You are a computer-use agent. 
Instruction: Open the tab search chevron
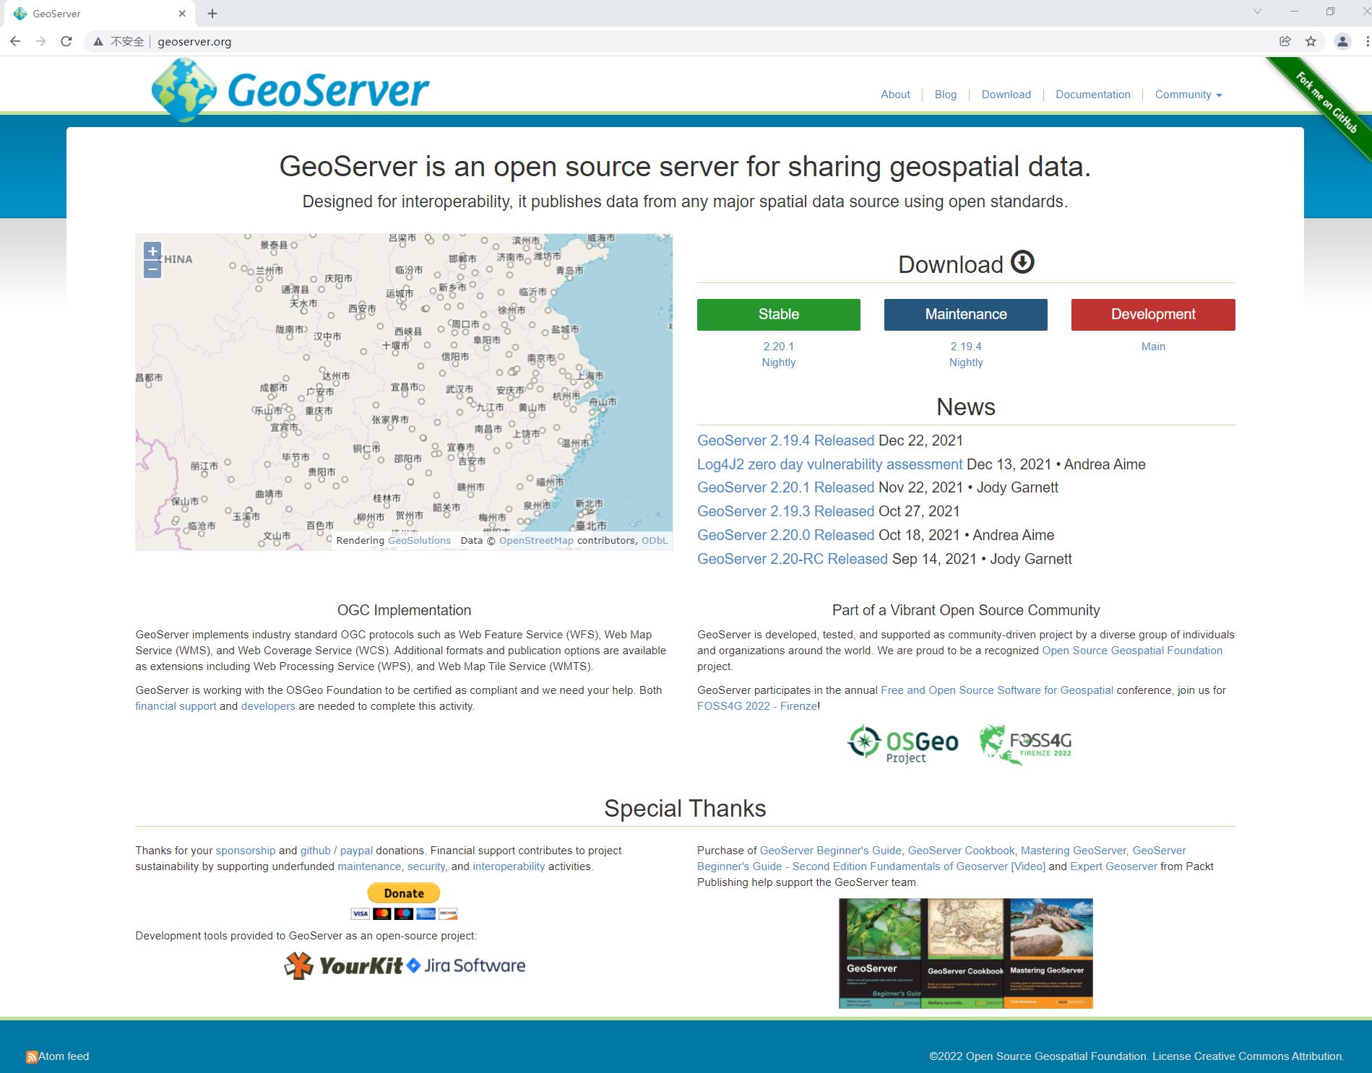[1258, 12]
